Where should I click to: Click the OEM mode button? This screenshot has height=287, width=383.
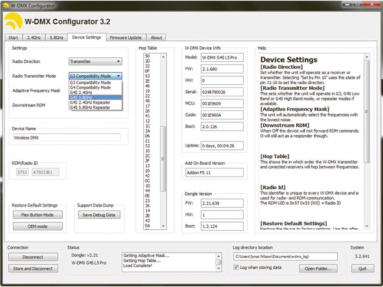click(38, 226)
